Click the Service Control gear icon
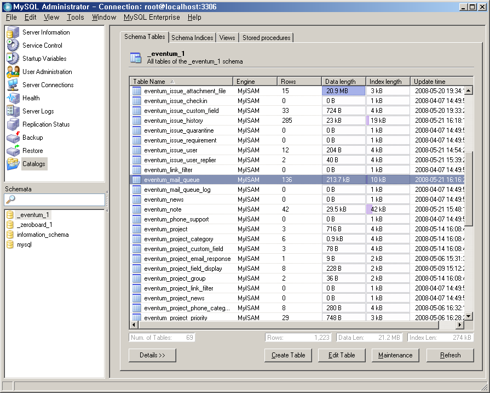Screen dimensions: 490x393 (13, 45)
